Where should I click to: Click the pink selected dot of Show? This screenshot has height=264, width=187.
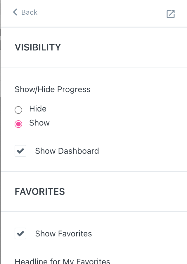(x=18, y=124)
